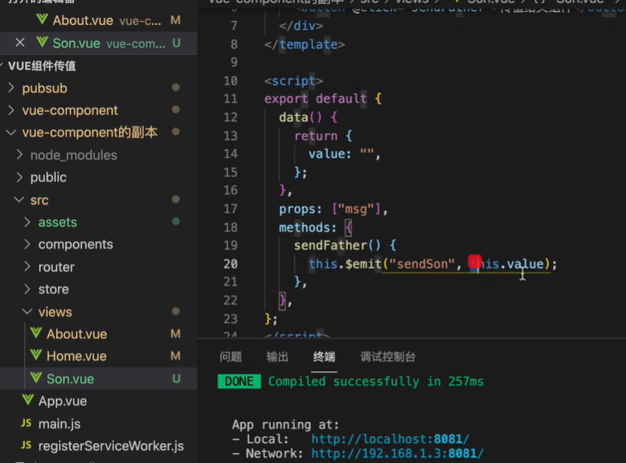Switch to the 输出 panel tab

(277, 356)
